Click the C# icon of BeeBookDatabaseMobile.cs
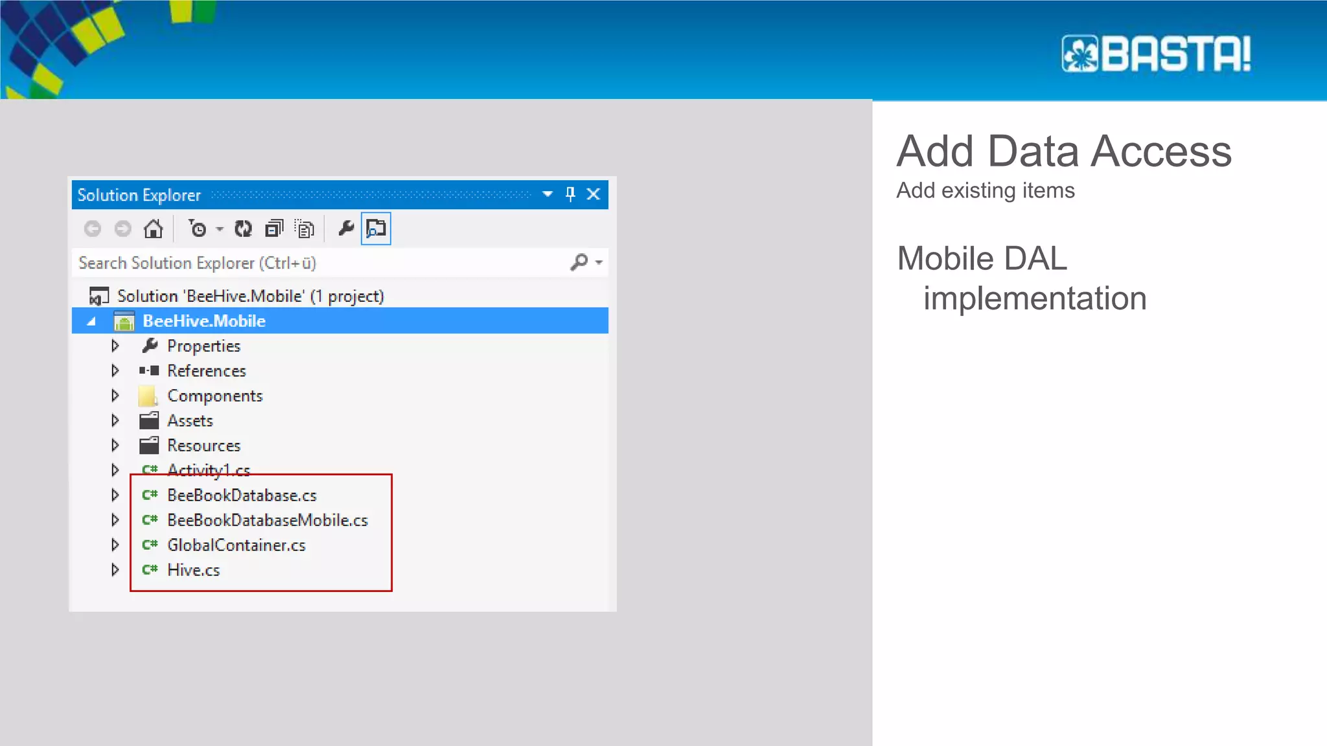The image size is (1327, 746). pyautogui.click(x=150, y=519)
